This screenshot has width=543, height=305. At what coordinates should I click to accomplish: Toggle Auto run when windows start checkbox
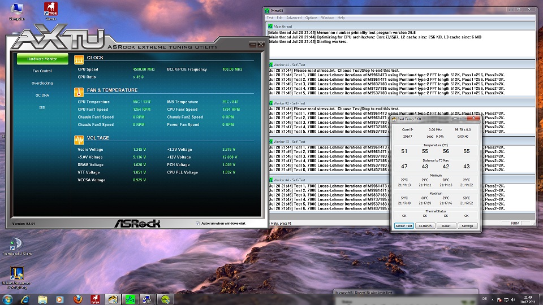coord(197,224)
